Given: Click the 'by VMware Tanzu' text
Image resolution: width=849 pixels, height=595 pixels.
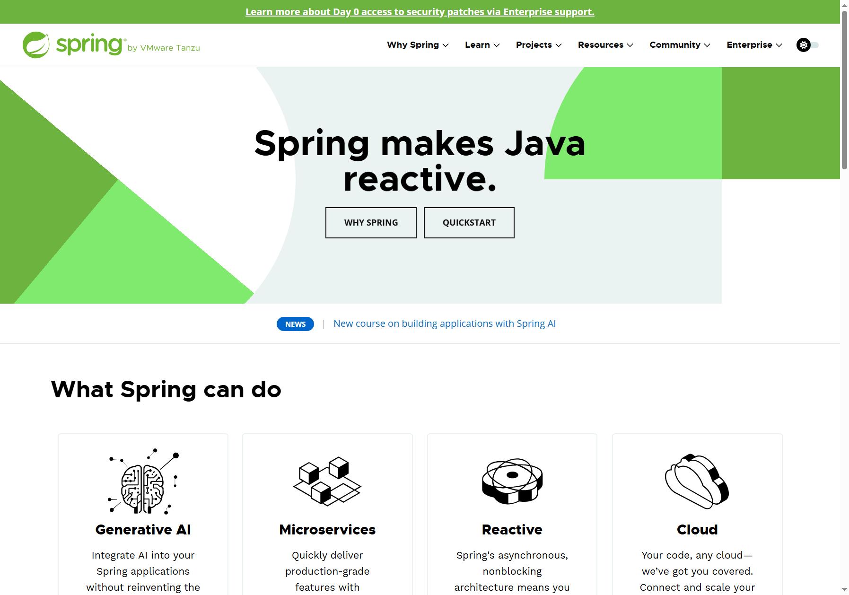Looking at the screenshot, I should (x=164, y=48).
